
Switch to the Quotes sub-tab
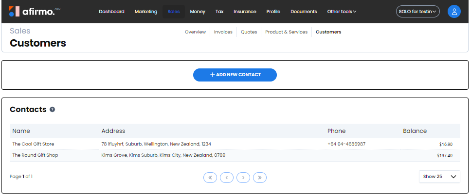(x=249, y=32)
